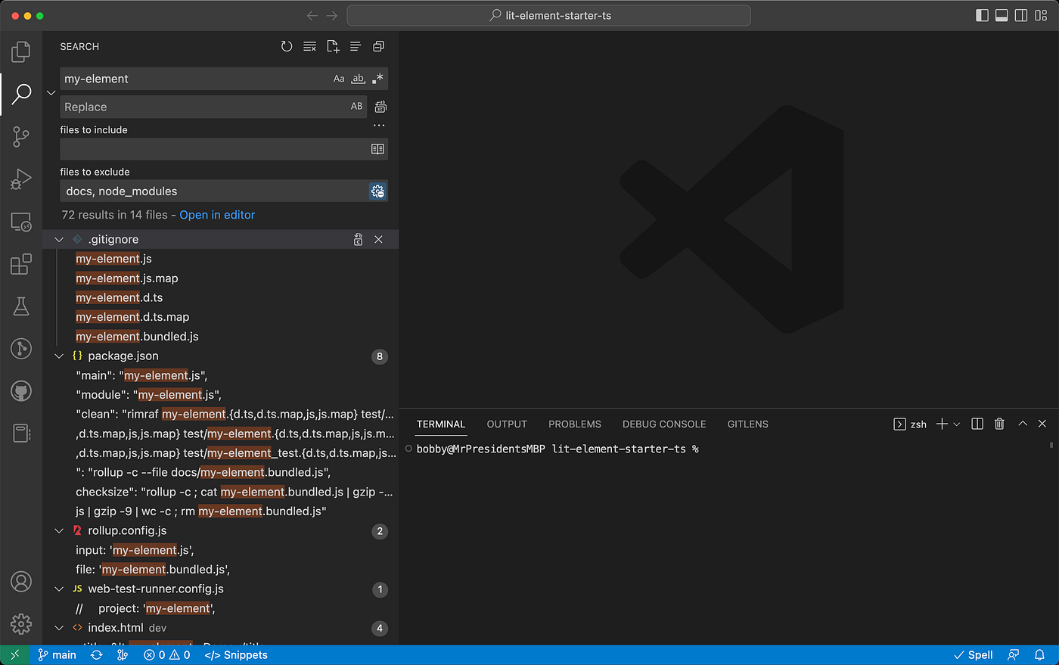Image resolution: width=1059 pixels, height=665 pixels.
Task: Switch to the PROBLEMS tab
Action: tap(574, 424)
